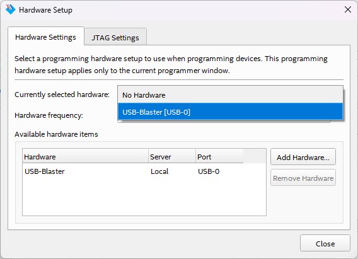Open the Add Hardware... dialog
Viewport: 358px width, 259px height.
tap(303, 157)
